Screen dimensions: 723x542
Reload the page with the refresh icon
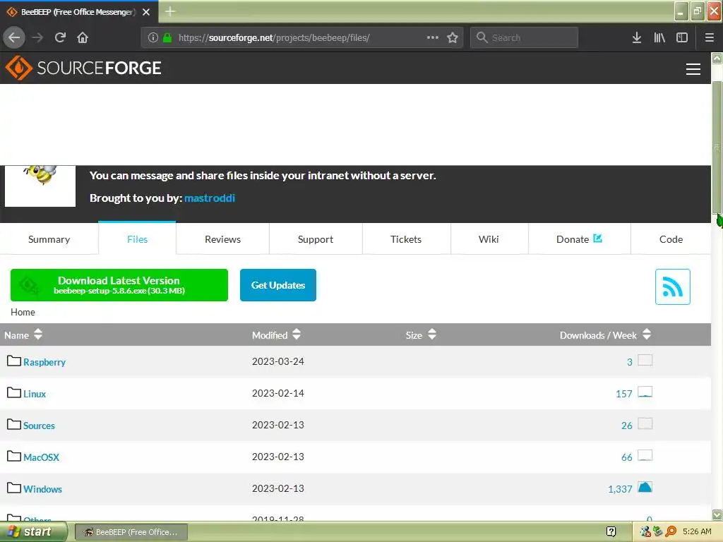pos(60,37)
